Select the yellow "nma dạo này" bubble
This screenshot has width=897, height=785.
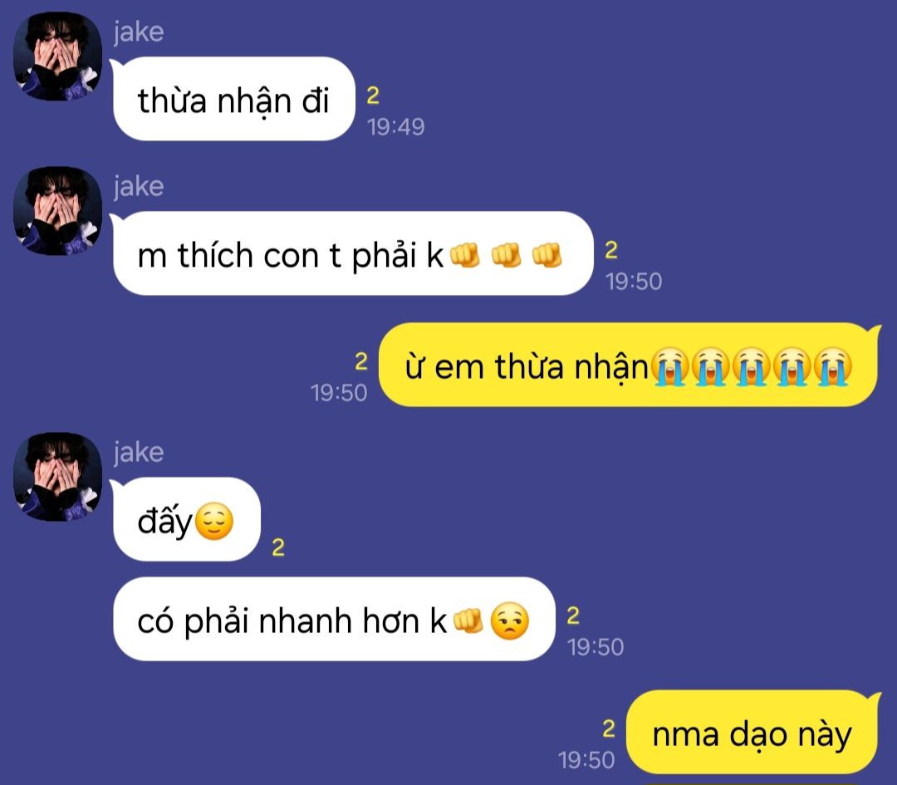coord(752,733)
